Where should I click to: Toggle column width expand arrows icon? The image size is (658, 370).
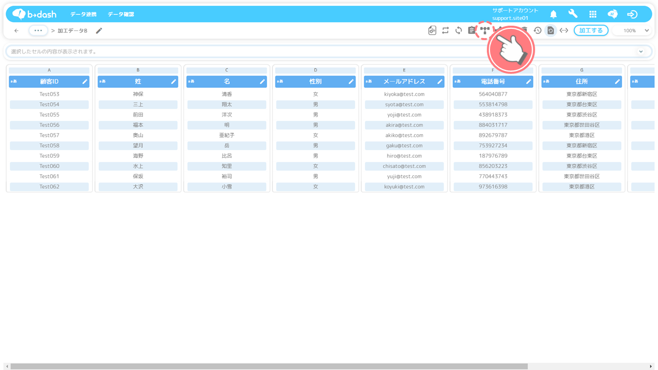(564, 30)
